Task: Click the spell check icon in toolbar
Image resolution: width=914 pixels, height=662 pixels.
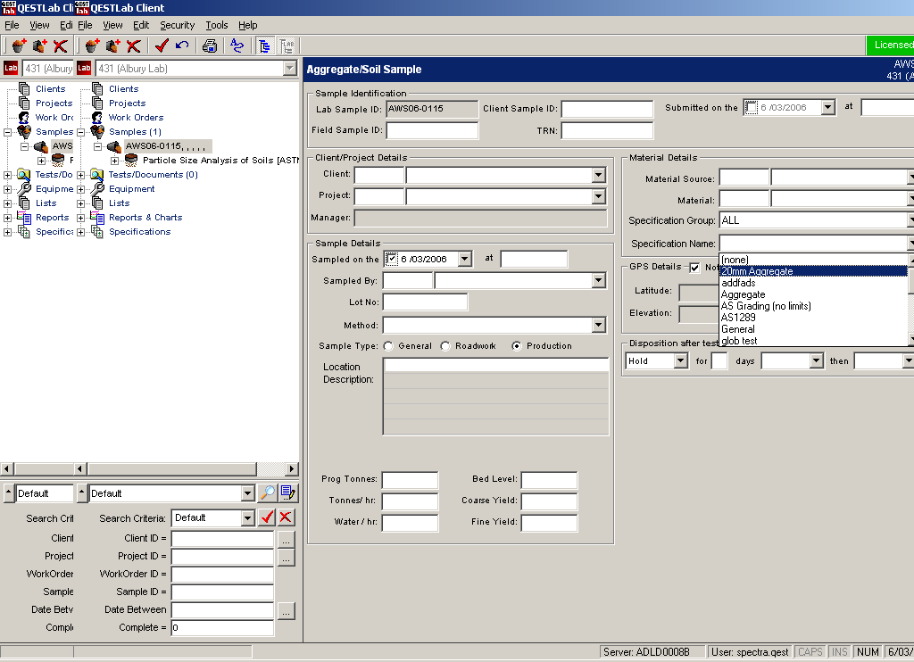Action: point(237,46)
